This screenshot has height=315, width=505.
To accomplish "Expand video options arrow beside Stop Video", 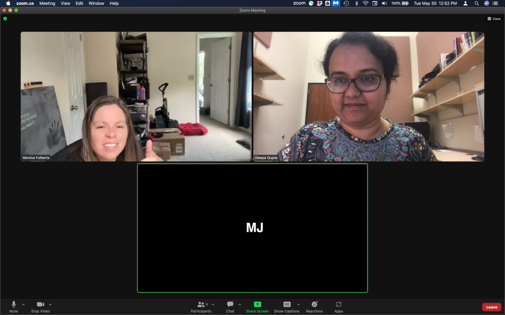I will point(50,305).
